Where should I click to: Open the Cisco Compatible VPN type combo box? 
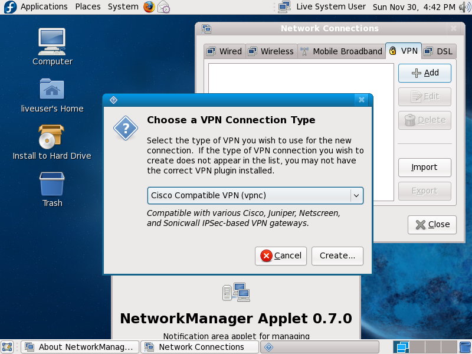(x=255, y=195)
